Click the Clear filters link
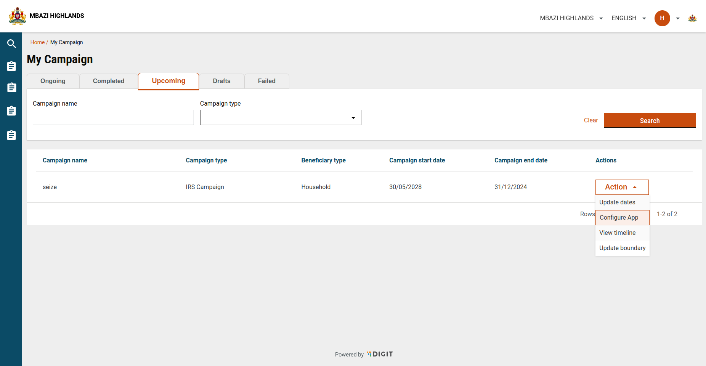The height and width of the screenshot is (366, 706). pyautogui.click(x=590, y=120)
